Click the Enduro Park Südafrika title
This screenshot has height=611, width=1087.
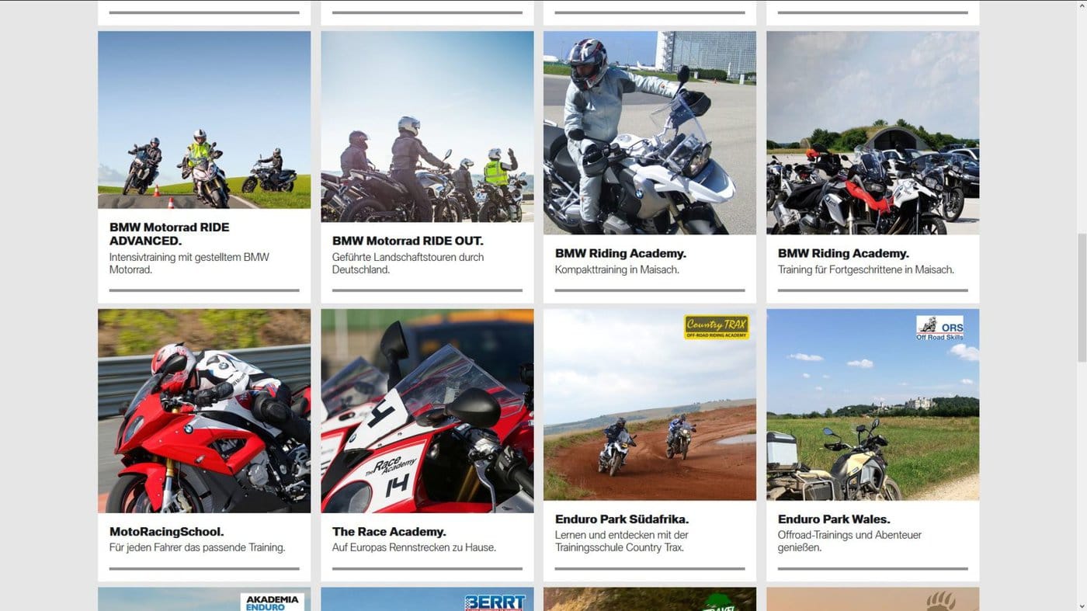pos(622,519)
